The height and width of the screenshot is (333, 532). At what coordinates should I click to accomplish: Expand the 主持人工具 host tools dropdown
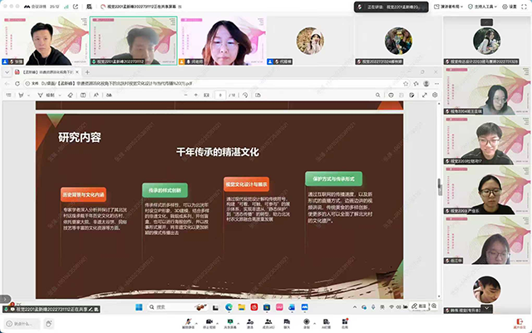pyautogui.click(x=485, y=6)
